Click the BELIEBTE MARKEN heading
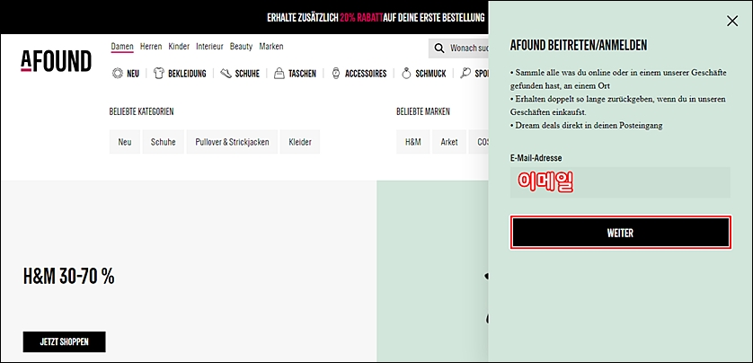 tap(423, 112)
